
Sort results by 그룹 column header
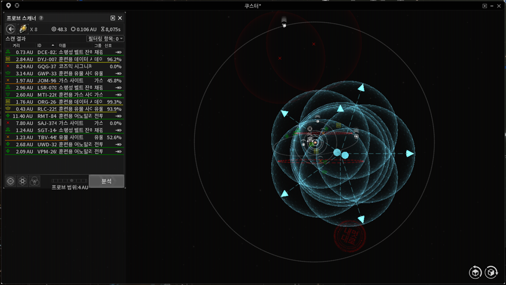click(98, 45)
